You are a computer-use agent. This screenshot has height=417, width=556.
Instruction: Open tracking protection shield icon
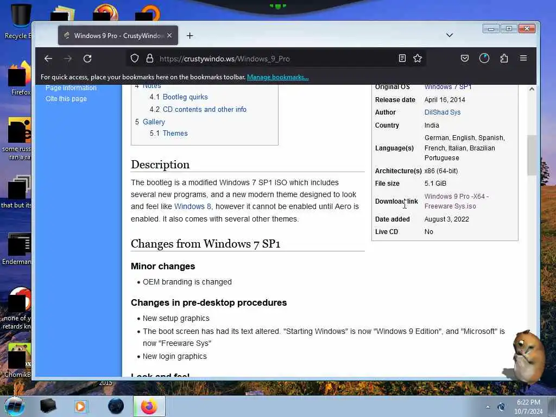pyautogui.click(x=135, y=58)
